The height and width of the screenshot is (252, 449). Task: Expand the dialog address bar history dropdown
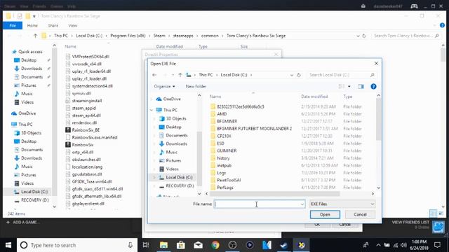[292, 75]
